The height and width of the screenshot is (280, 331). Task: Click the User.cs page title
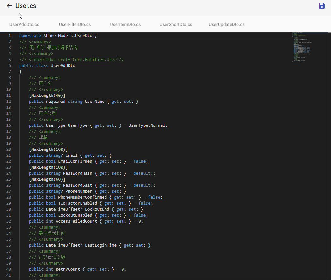pyautogui.click(x=26, y=6)
